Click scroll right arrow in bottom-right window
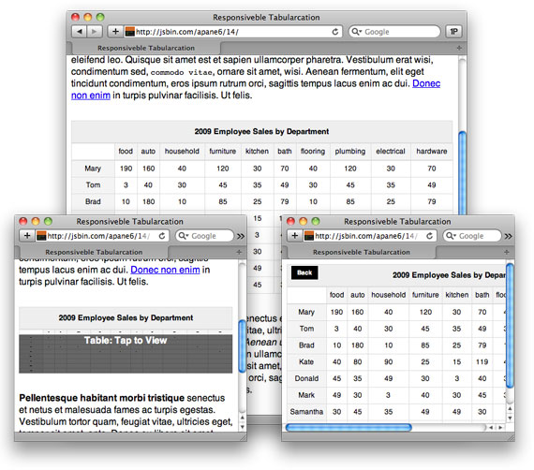 [500, 428]
